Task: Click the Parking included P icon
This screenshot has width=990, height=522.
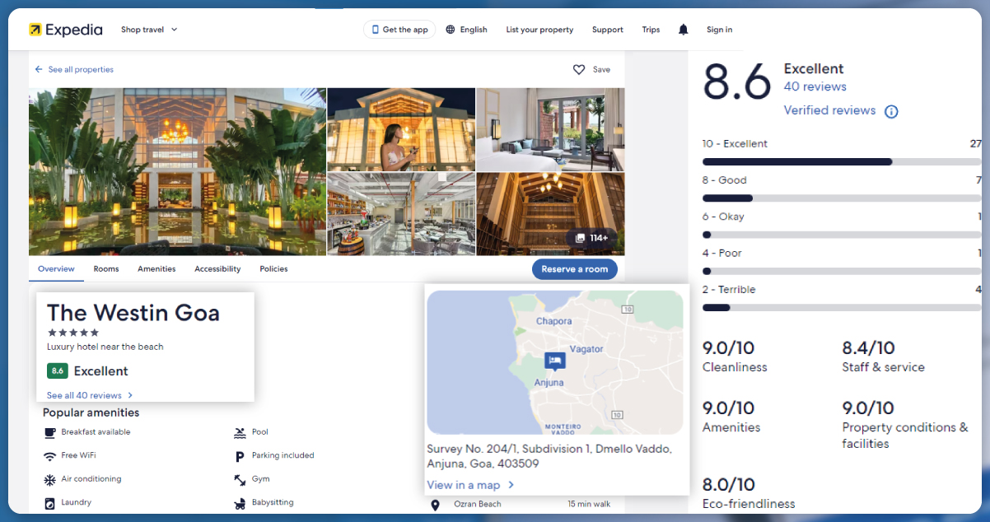Action: 240,456
